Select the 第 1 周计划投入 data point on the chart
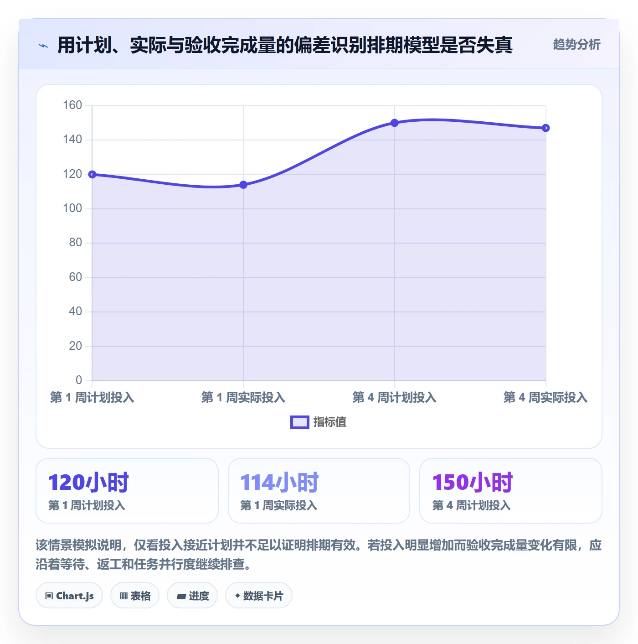 pyautogui.click(x=92, y=174)
